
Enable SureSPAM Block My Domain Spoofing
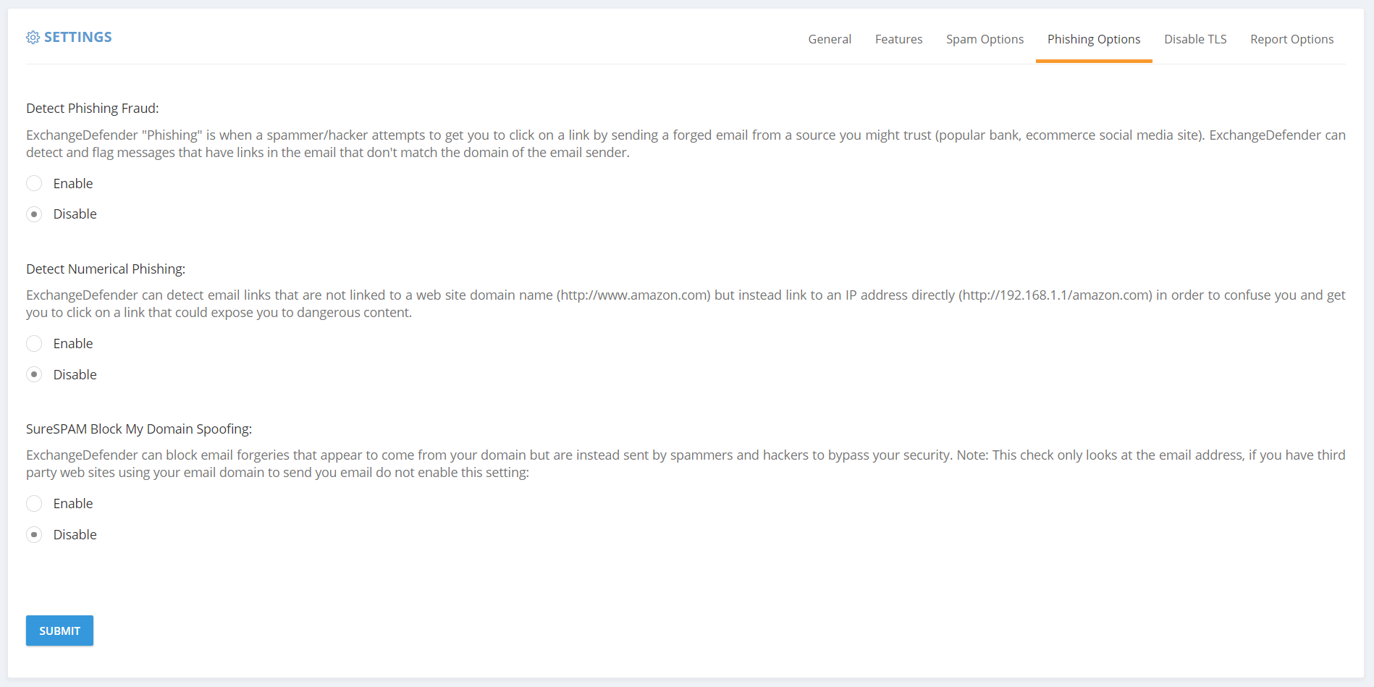click(x=34, y=504)
